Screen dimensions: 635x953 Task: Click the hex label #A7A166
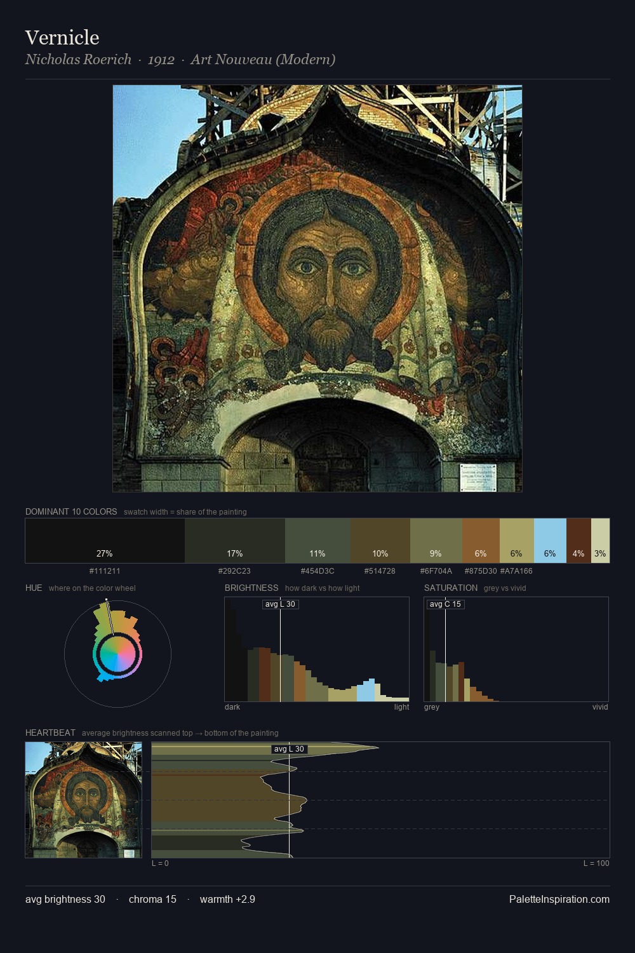point(516,571)
